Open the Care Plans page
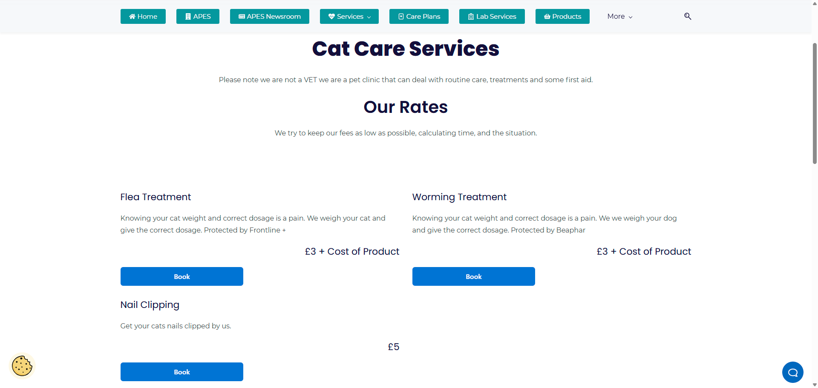This screenshot has width=818, height=388. coord(419,16)
